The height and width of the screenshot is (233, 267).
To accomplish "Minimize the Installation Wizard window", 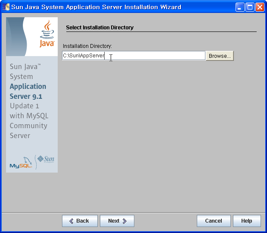I will (x=240, y=7).
